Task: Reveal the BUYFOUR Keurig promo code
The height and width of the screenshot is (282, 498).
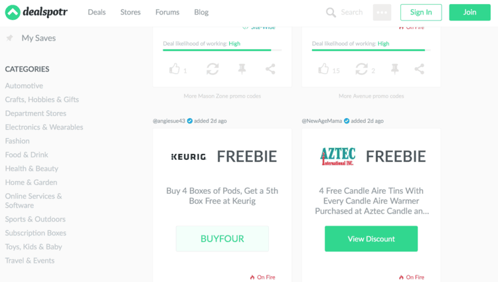Action: tap(222, 239)
